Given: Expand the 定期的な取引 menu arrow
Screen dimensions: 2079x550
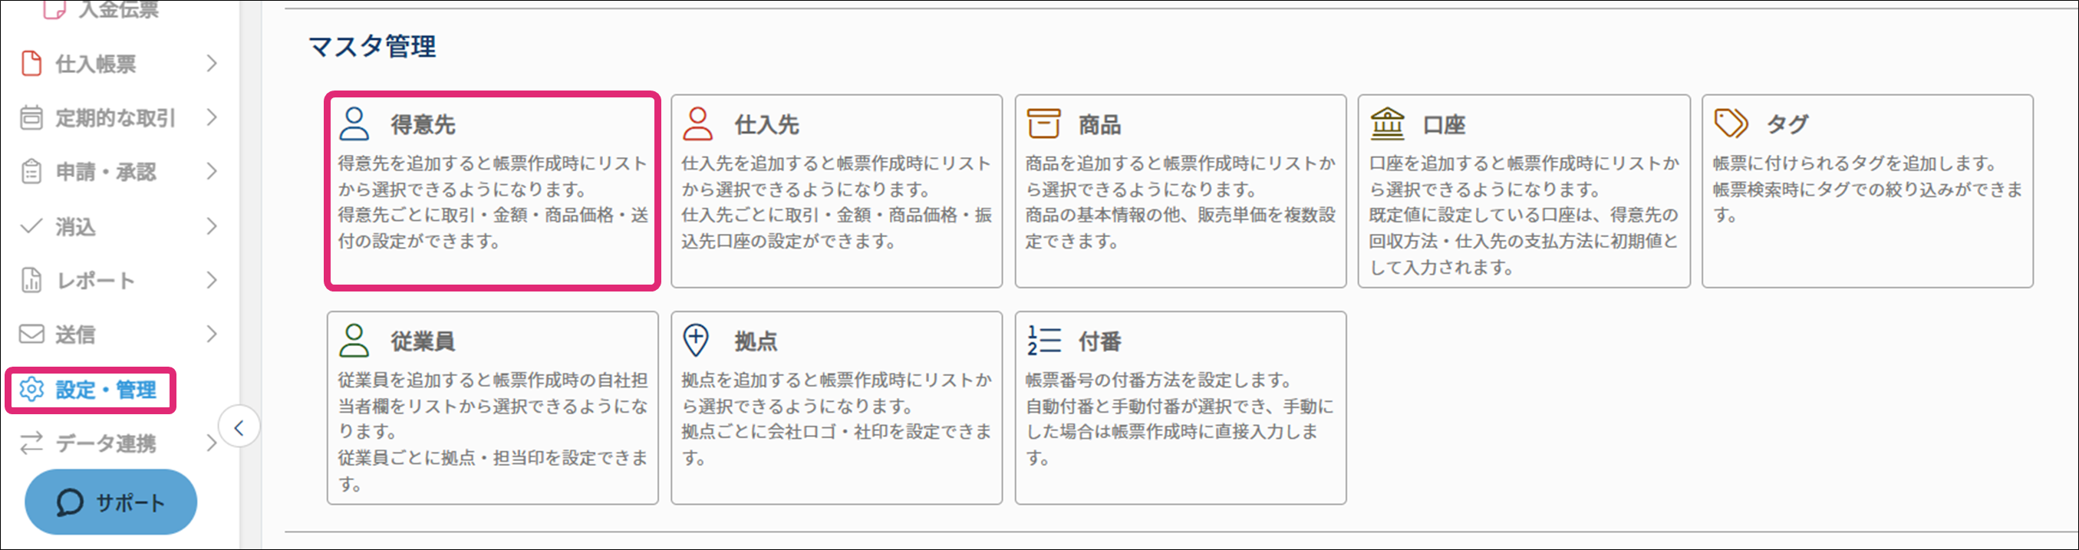Looking at the screenshot, I should coord(212,117).
